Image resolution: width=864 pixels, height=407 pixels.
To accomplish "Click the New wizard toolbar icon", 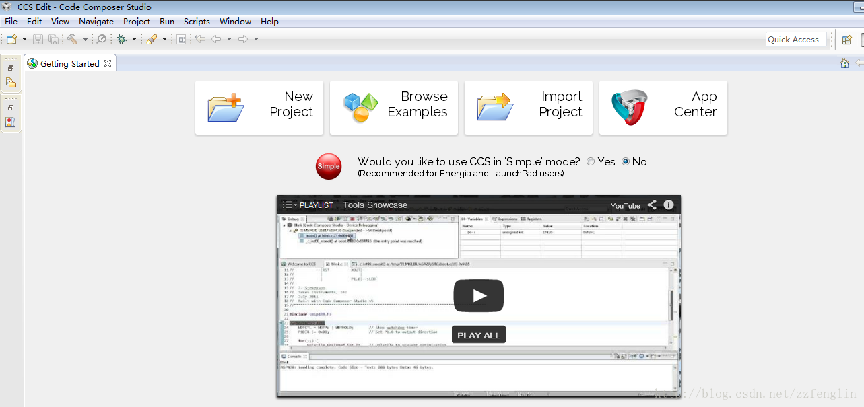I will 11,40.
